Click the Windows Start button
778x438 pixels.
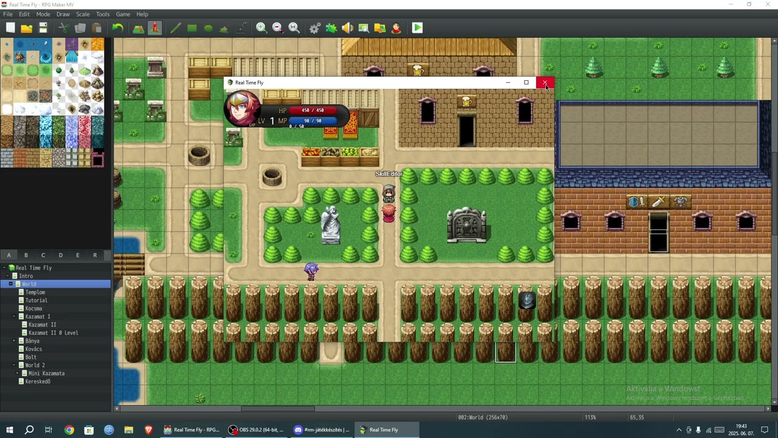point(10,430)
